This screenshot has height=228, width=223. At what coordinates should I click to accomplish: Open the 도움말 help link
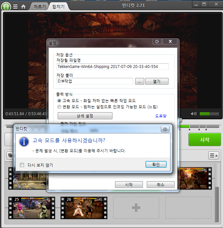161,116
